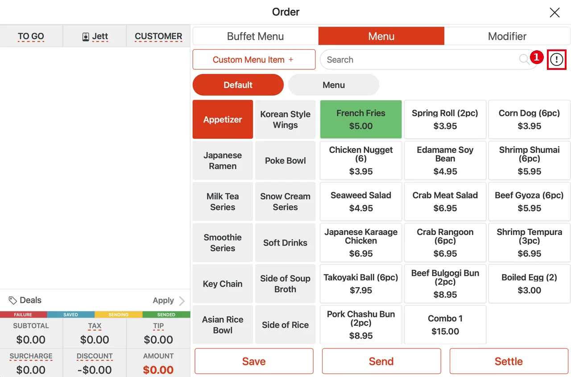Select the Appetizer category
Screen dimensions: 571x377
[x=223, y=119]
